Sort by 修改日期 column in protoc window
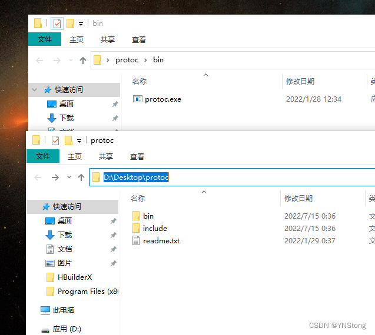Image resolution: width=375 pixels, height=335 pixels. tap(298, 199)
